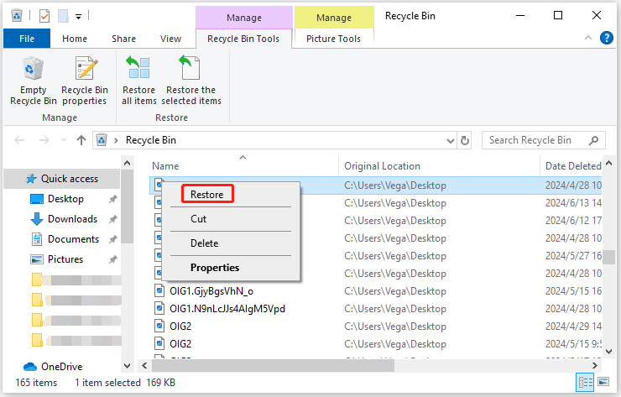Click the search magnifier icon

593,140
